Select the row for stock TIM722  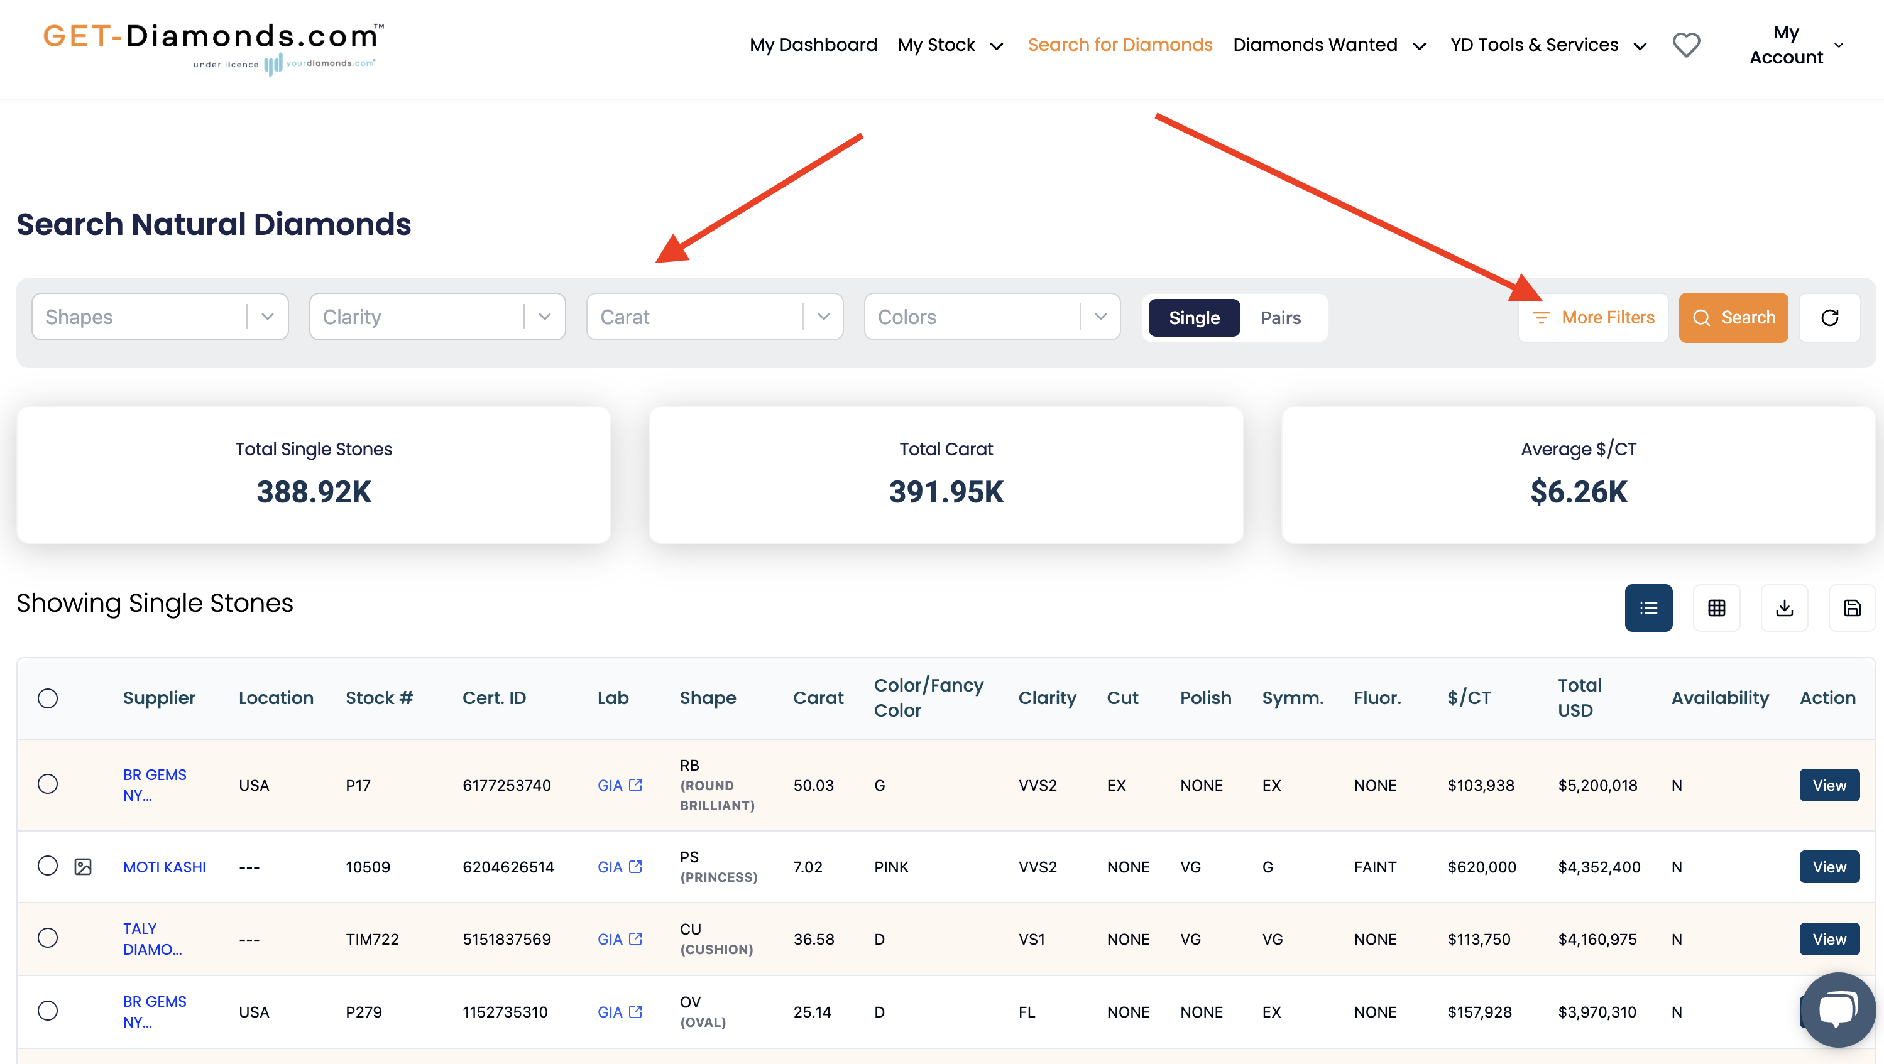pos(48,938)
